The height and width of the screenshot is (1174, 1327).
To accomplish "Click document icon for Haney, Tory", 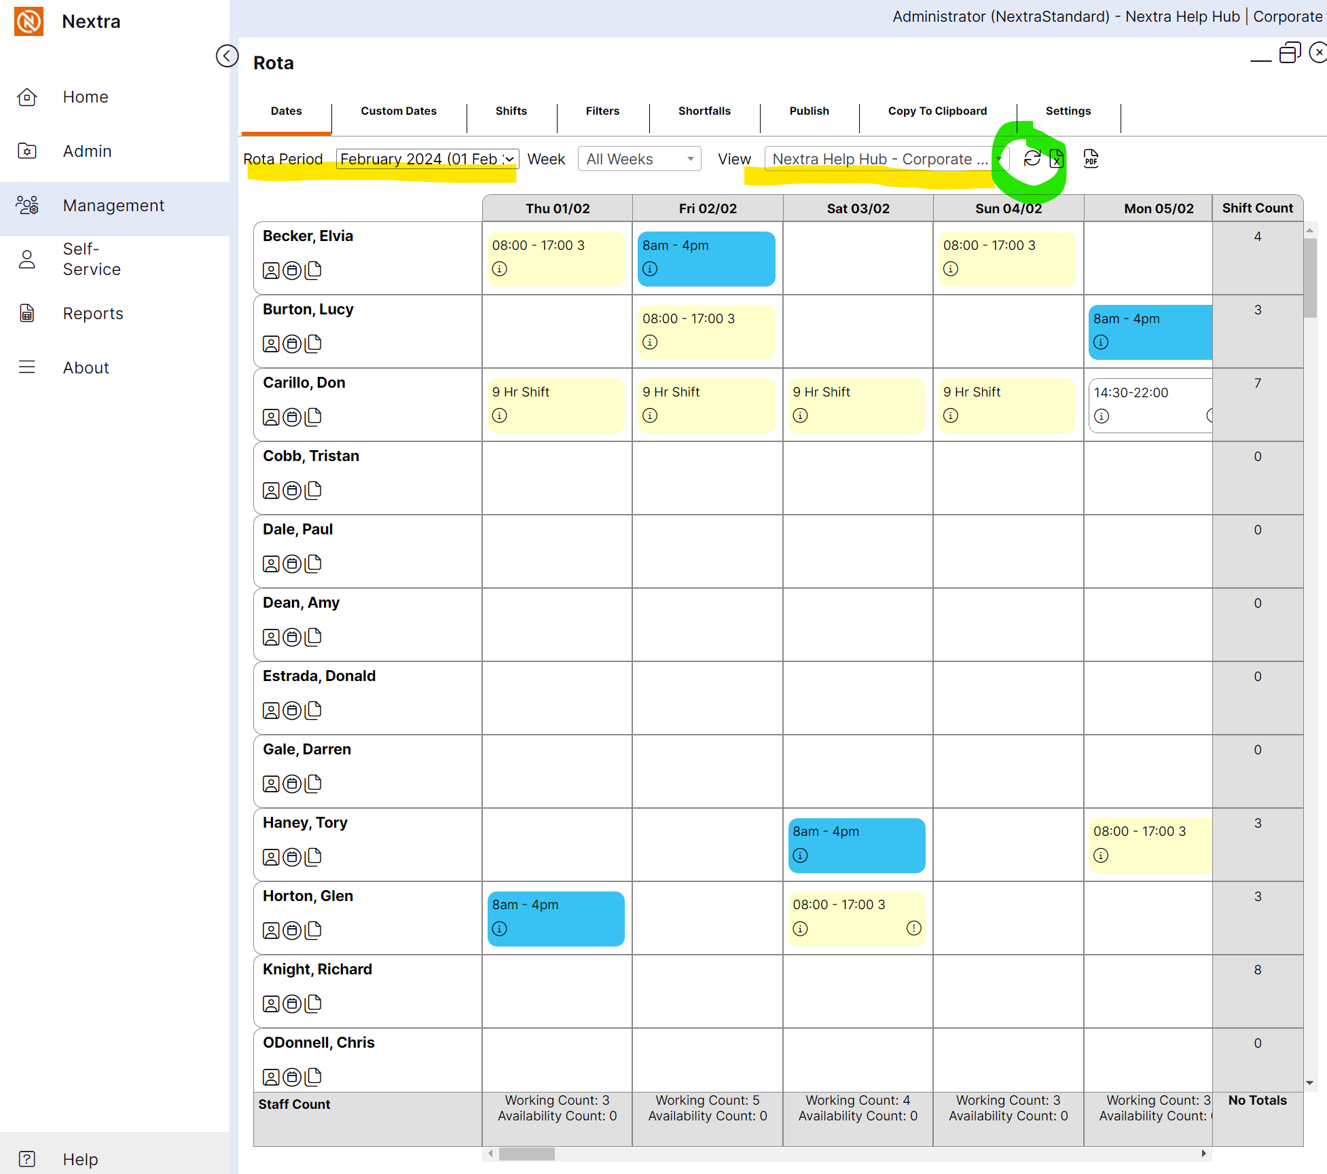I will [x=313, y=857].
